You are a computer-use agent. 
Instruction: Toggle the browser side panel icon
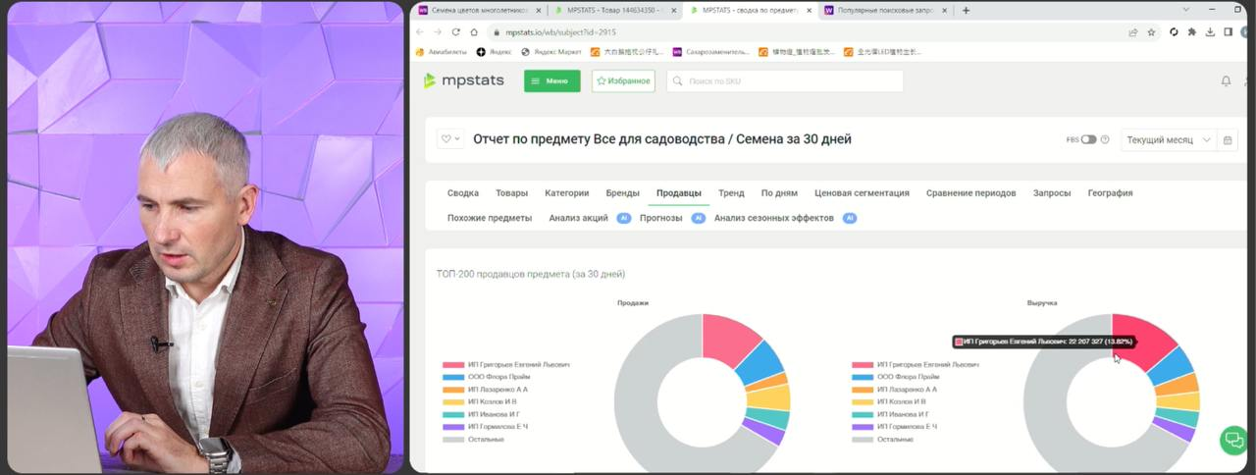point(1228,31)
